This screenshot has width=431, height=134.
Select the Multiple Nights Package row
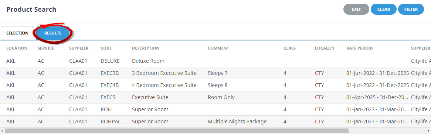[x=215, y=122]
